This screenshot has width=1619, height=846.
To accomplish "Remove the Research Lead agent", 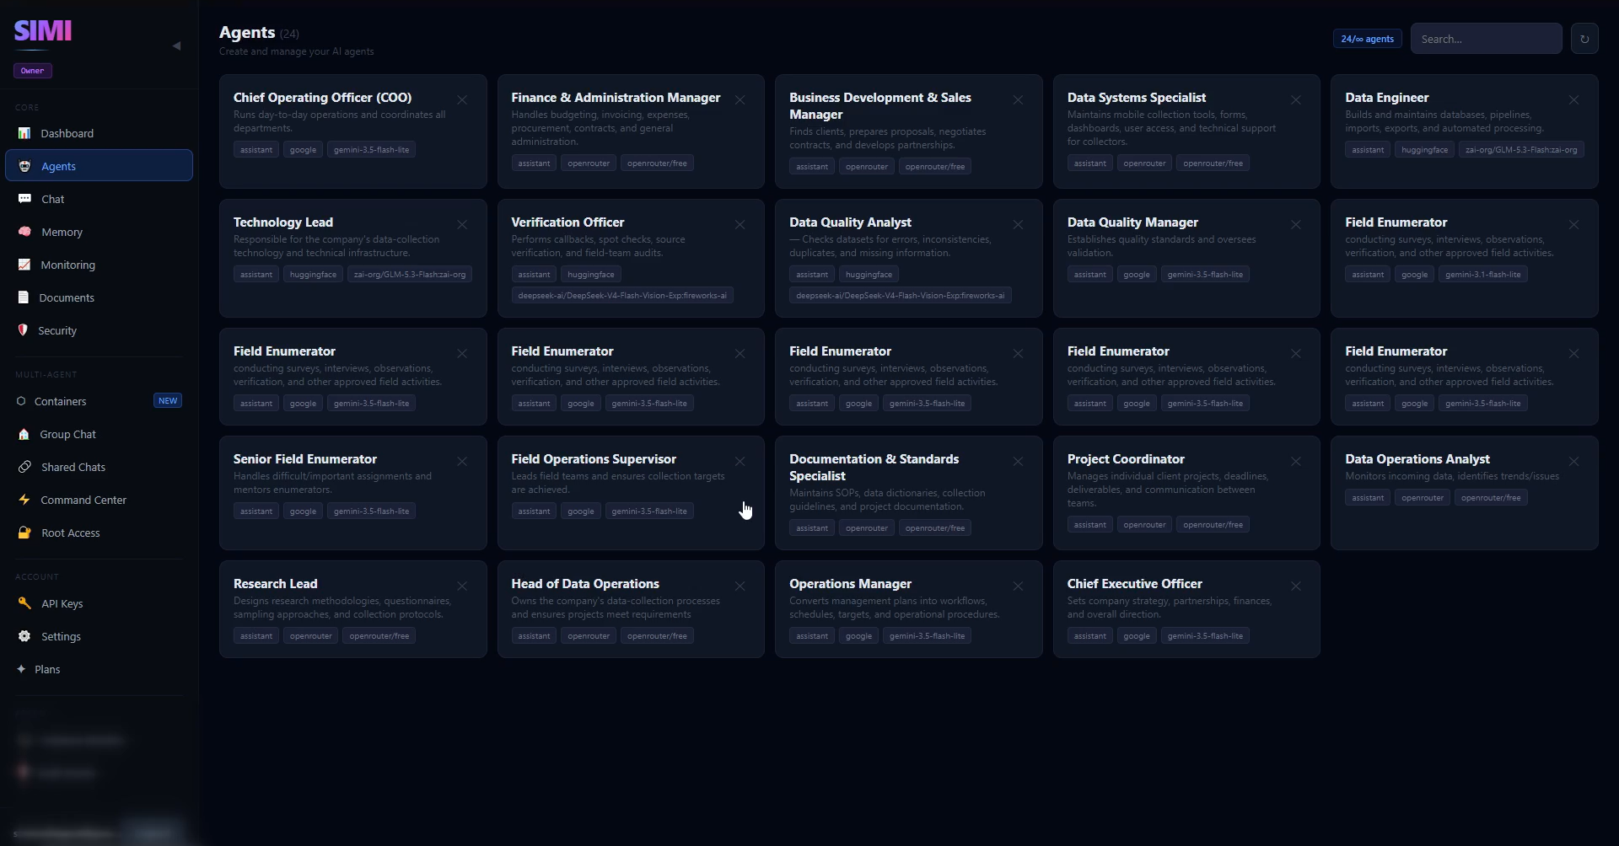I will pos(462,586).
